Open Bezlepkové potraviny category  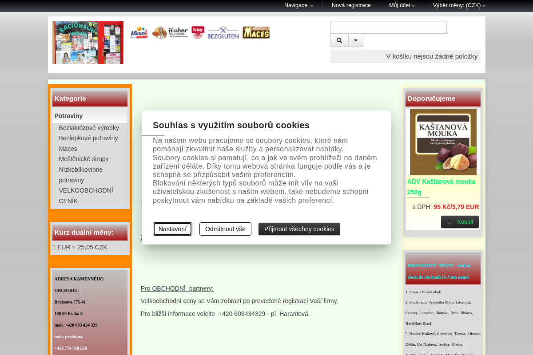(88, 138)
